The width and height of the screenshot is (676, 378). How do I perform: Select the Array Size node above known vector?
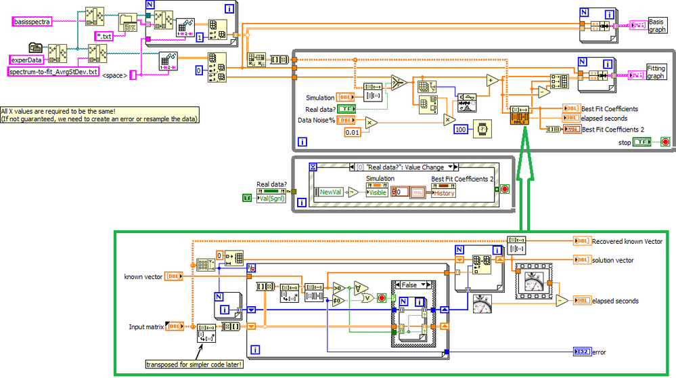tap(206, 265)
